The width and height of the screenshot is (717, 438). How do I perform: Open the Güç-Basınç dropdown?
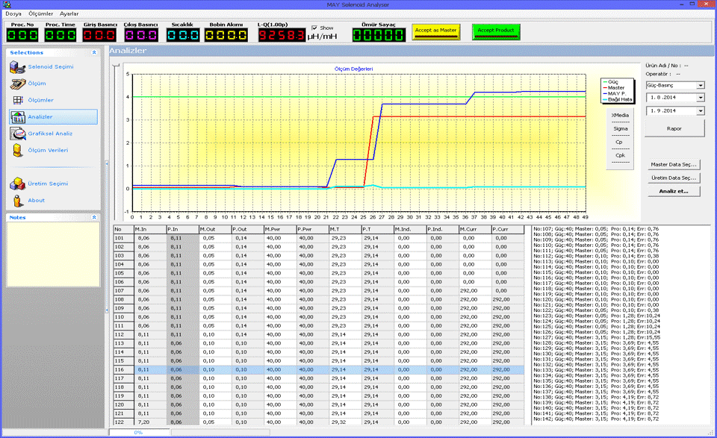point(701,85)
